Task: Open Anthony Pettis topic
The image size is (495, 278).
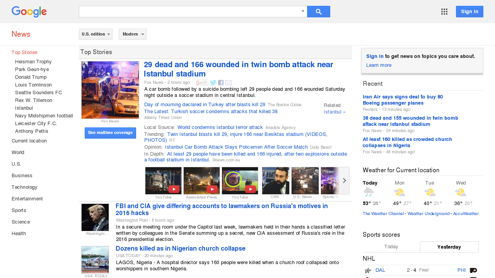Action: click(x=32, y=131)
